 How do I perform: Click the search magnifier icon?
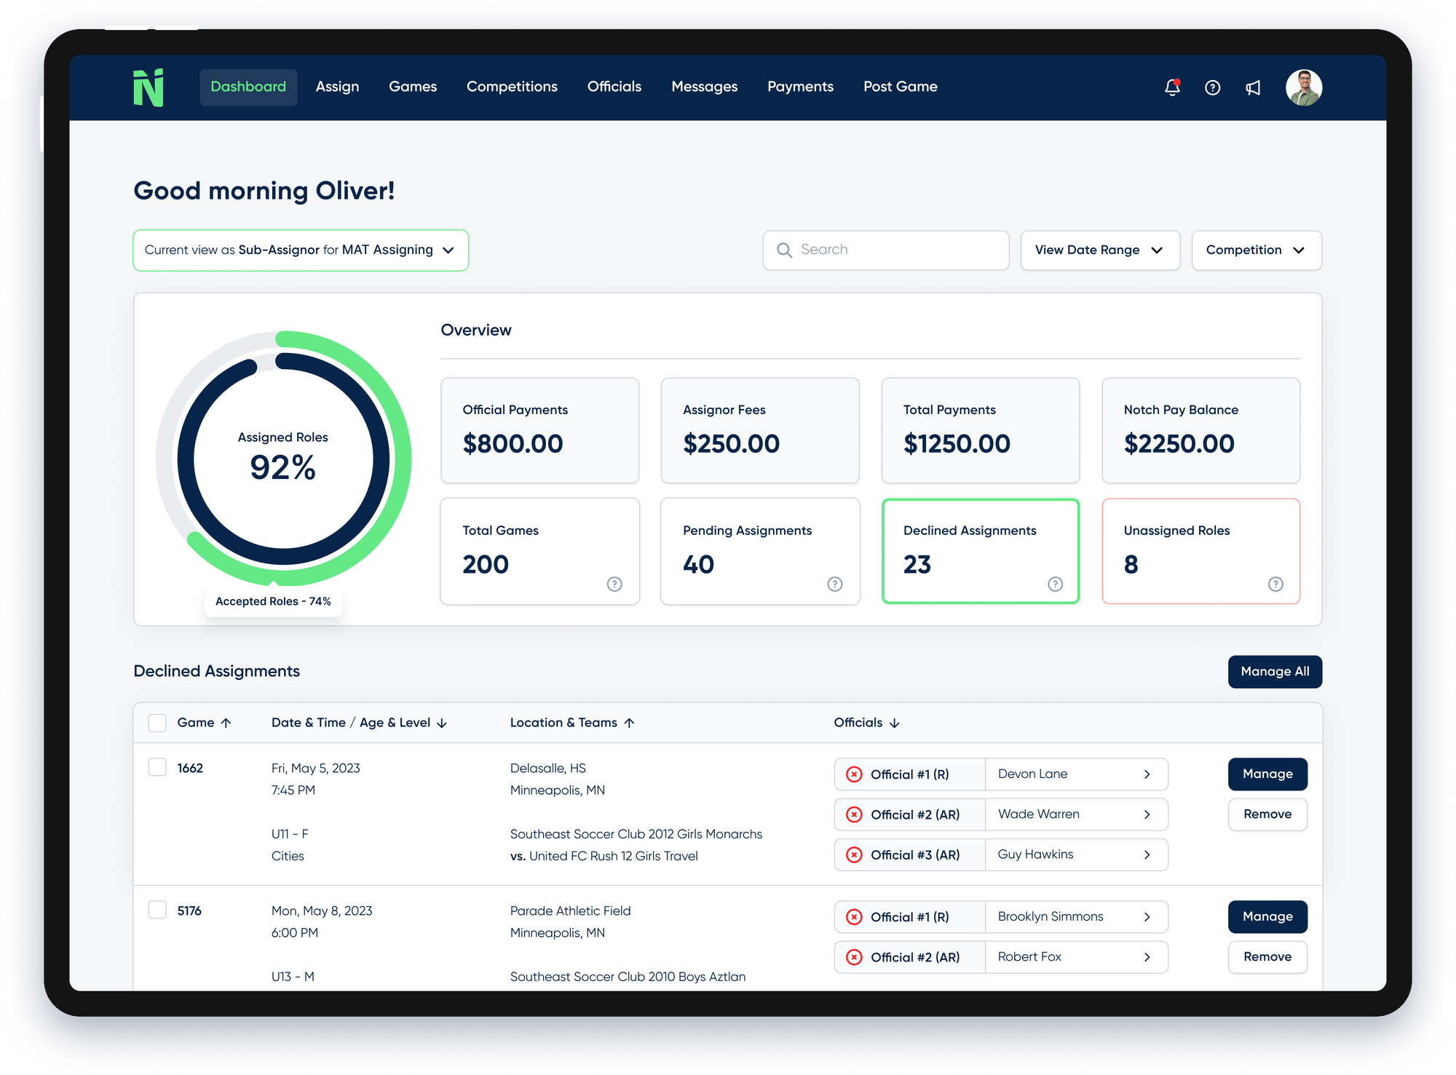tap(784, 250)
